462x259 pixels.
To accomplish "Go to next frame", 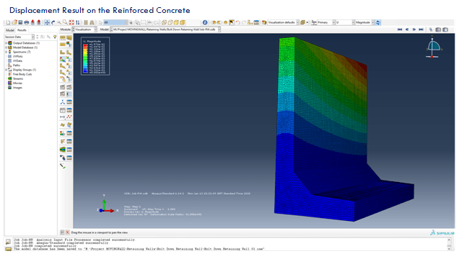I will pyautogui.click(x=414, y=29).
